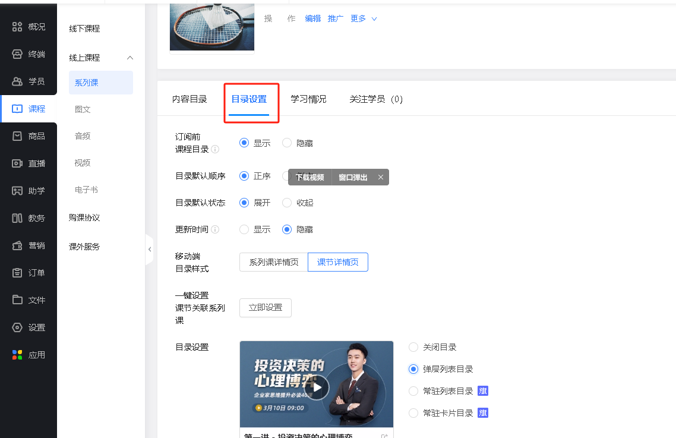Switch to the 内容目录 tab
This screenshot has height=438, width=676.
pos(189,99)
